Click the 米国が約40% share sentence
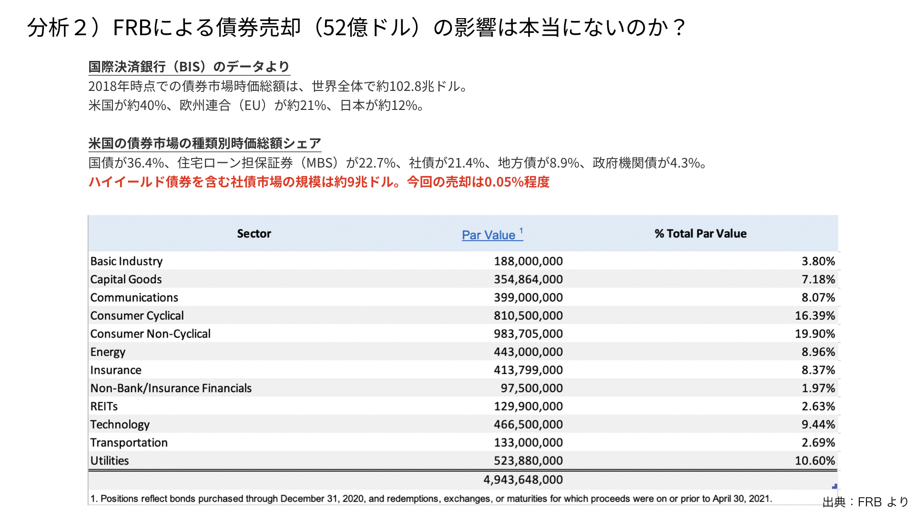915x514 pixels. [257, 105]
